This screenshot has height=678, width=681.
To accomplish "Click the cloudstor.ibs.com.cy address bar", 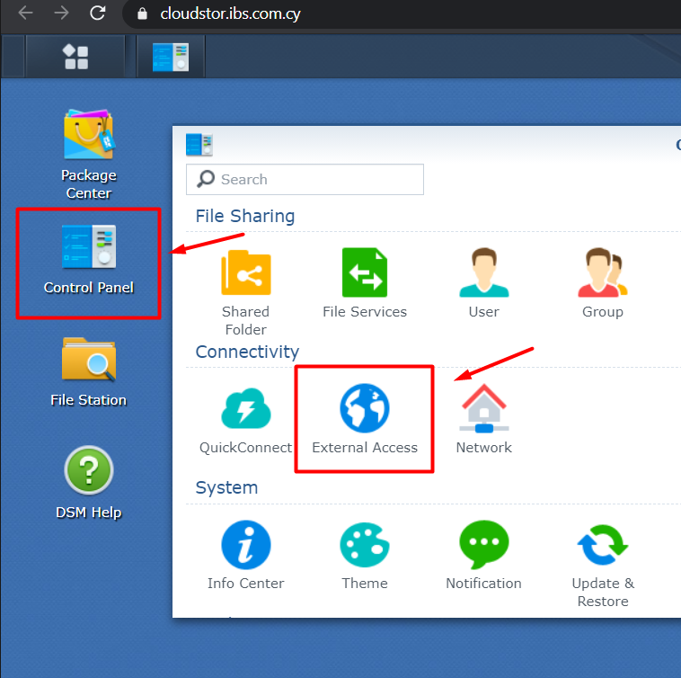I will pyautogui.click(x=230, y=13).
